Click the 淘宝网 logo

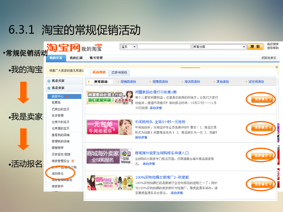(63, 48)
